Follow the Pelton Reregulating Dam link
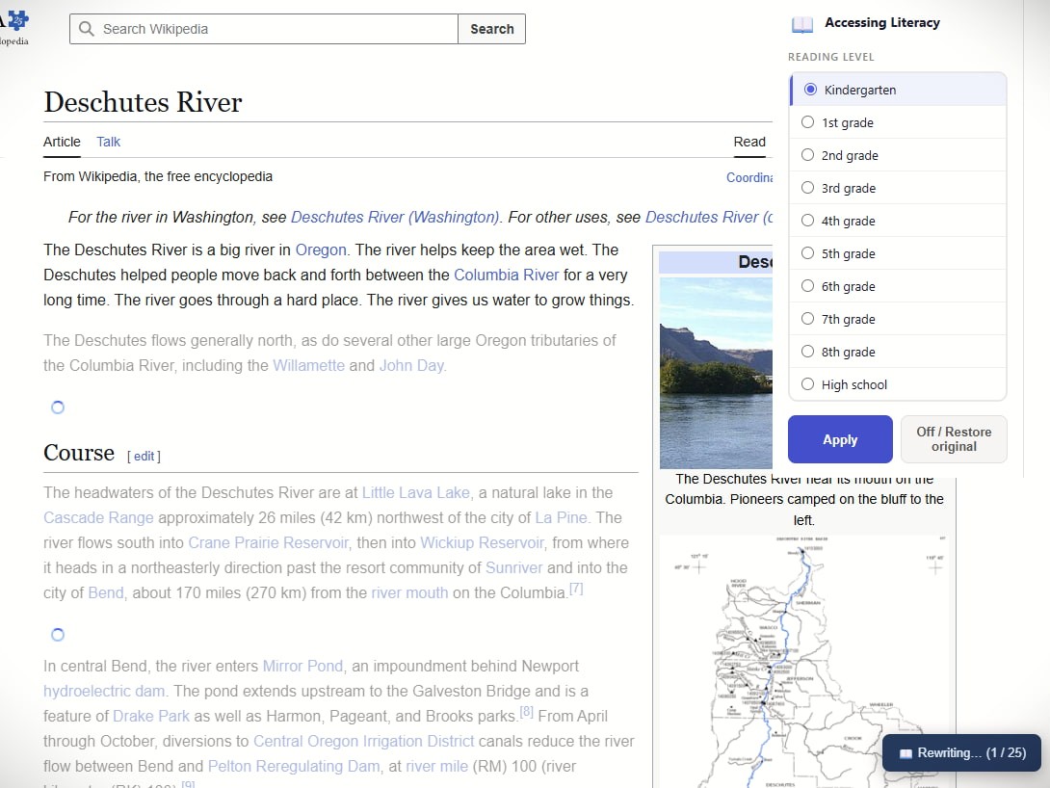Screen dimensions: 1050x788 click(293, 767)
